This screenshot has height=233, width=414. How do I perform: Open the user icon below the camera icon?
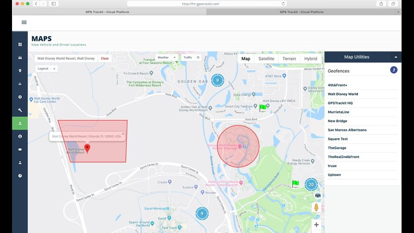click(20, 163)
